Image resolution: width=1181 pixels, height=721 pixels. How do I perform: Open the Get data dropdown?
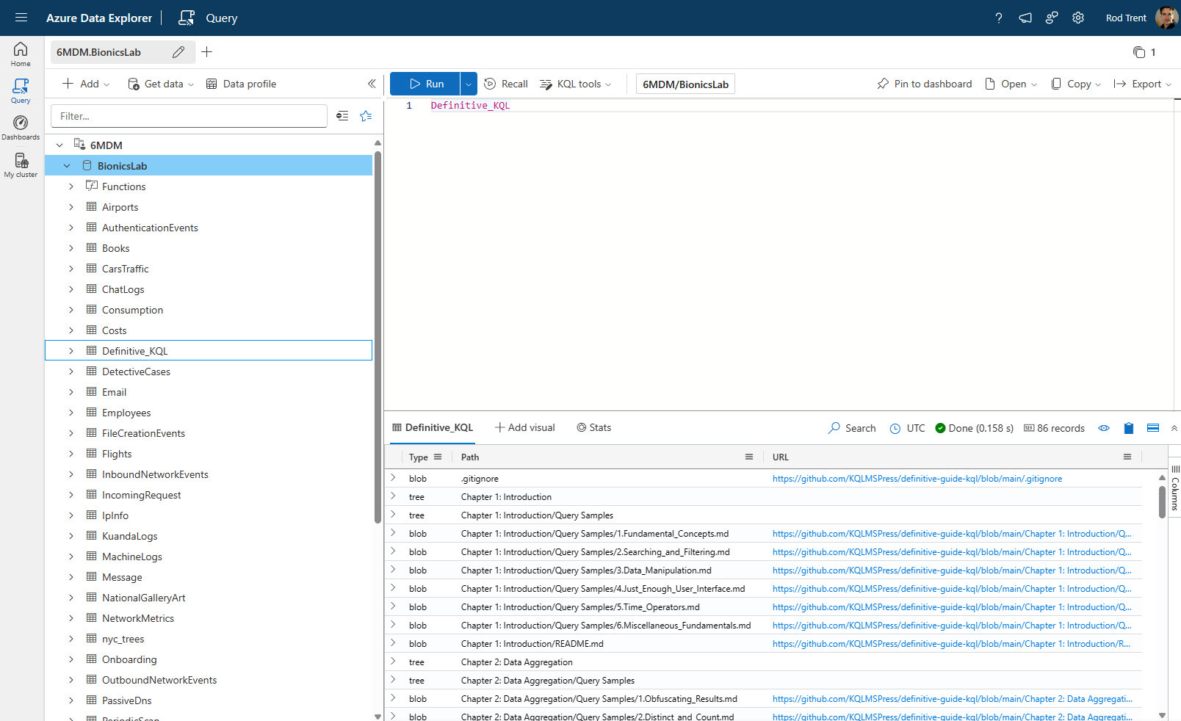coord(161,84)
